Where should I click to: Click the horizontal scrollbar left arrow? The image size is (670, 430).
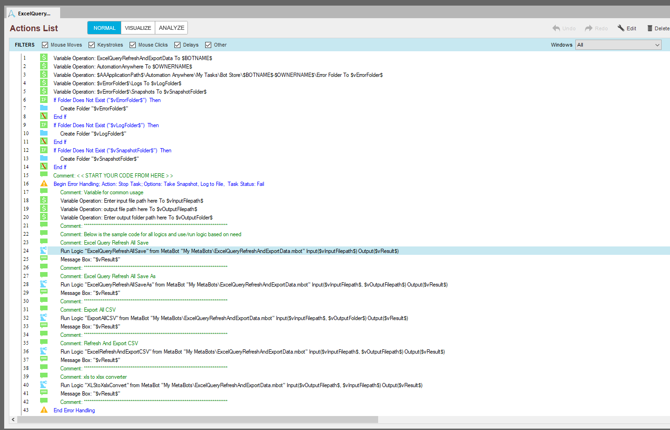(x=13, y=420)
